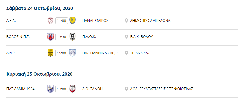Click the Π.Α.Ο.Κ. black crest
Viewport: 244px width, 98px height.
click(72, 37)
